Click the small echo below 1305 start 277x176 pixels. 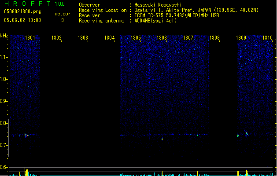coord(124,138)
